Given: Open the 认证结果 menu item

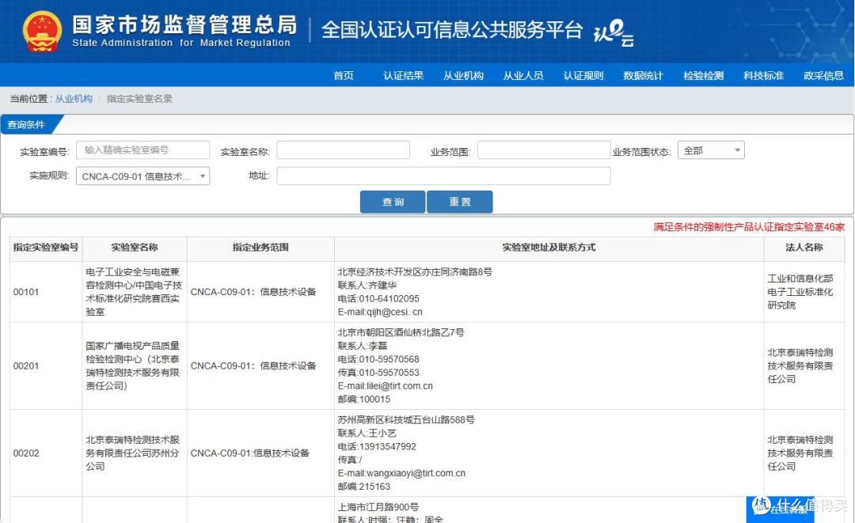Looking at the screenshot, I should click(404, 76).
